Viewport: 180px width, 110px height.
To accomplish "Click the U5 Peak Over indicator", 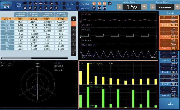I will 46,3.
